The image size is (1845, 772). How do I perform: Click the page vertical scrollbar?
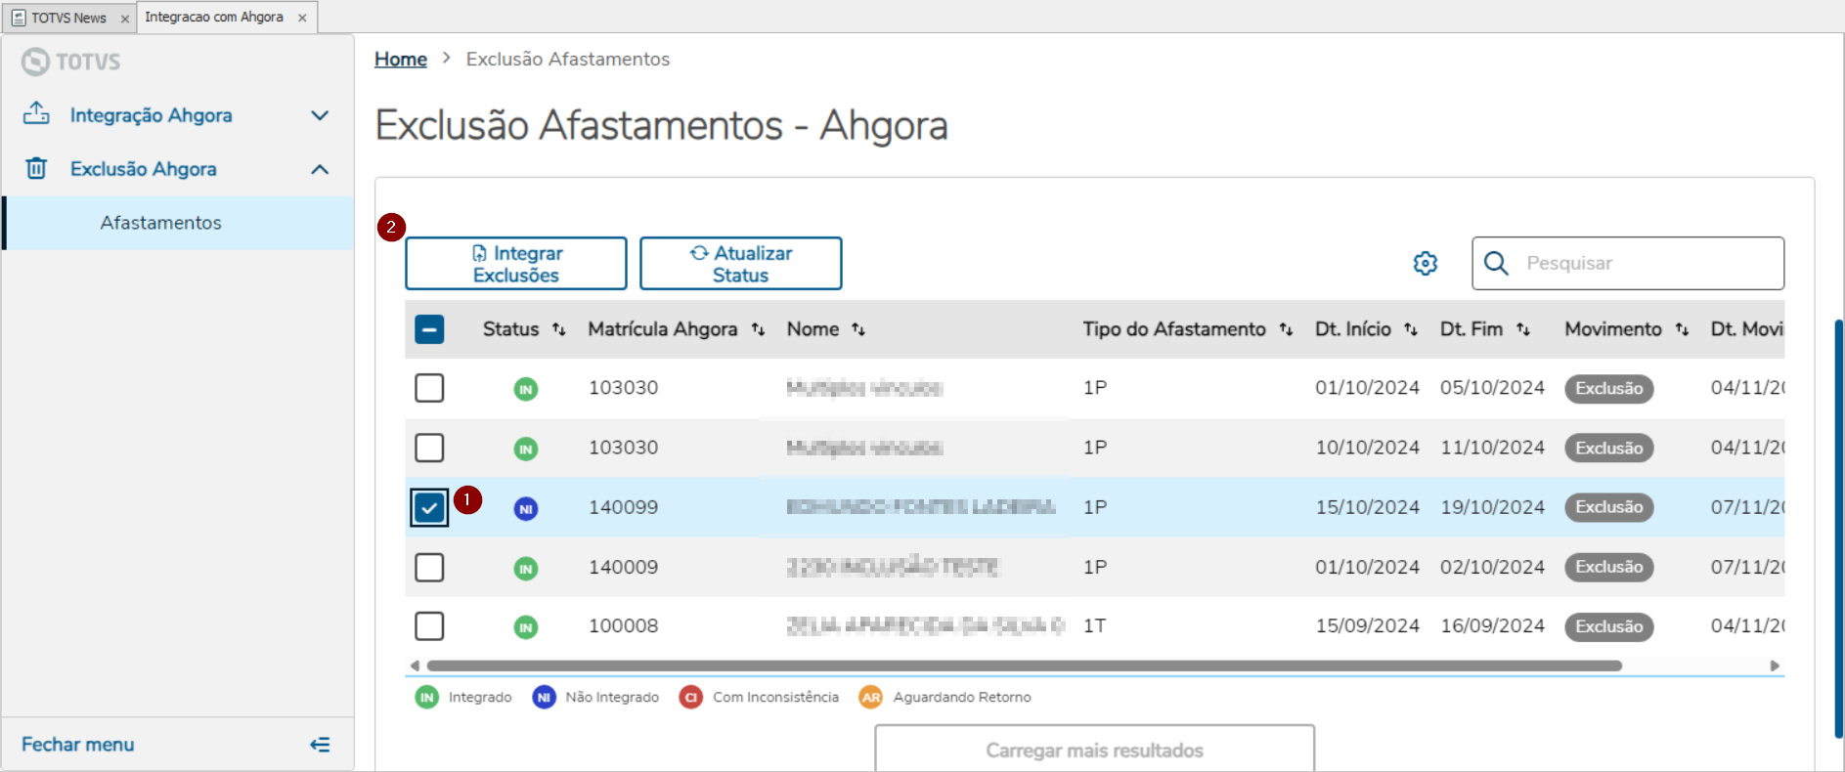1839,528
